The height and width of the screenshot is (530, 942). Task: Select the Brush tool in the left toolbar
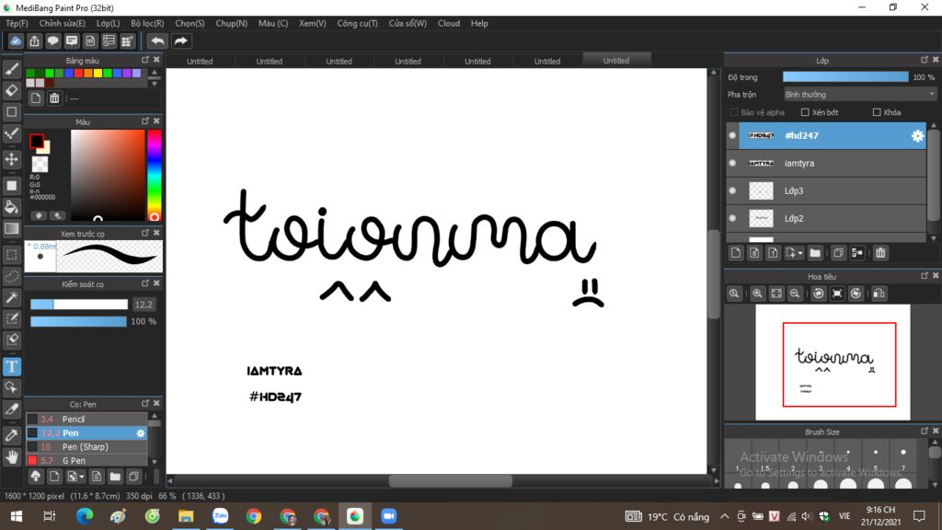[11, 69]
